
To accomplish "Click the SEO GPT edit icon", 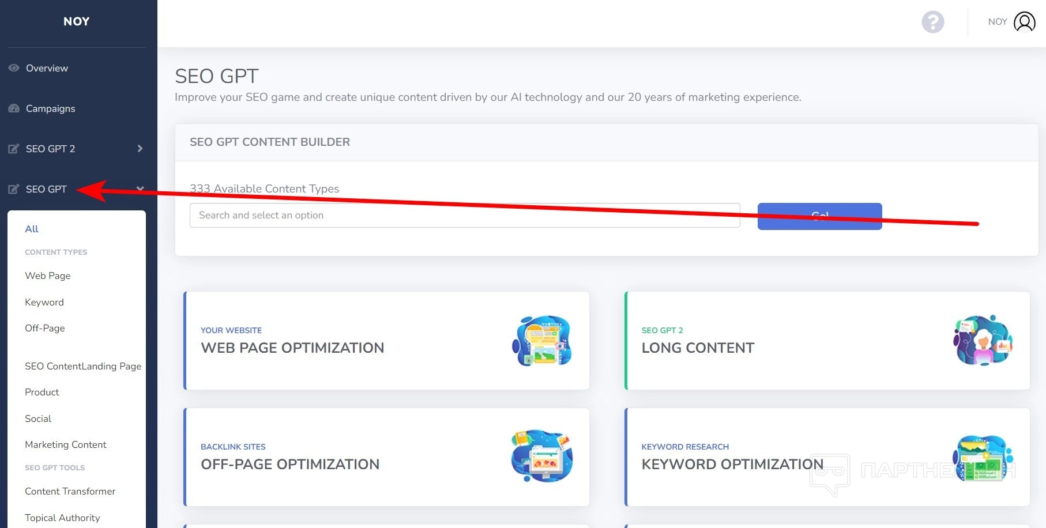I will click(14, 189).
